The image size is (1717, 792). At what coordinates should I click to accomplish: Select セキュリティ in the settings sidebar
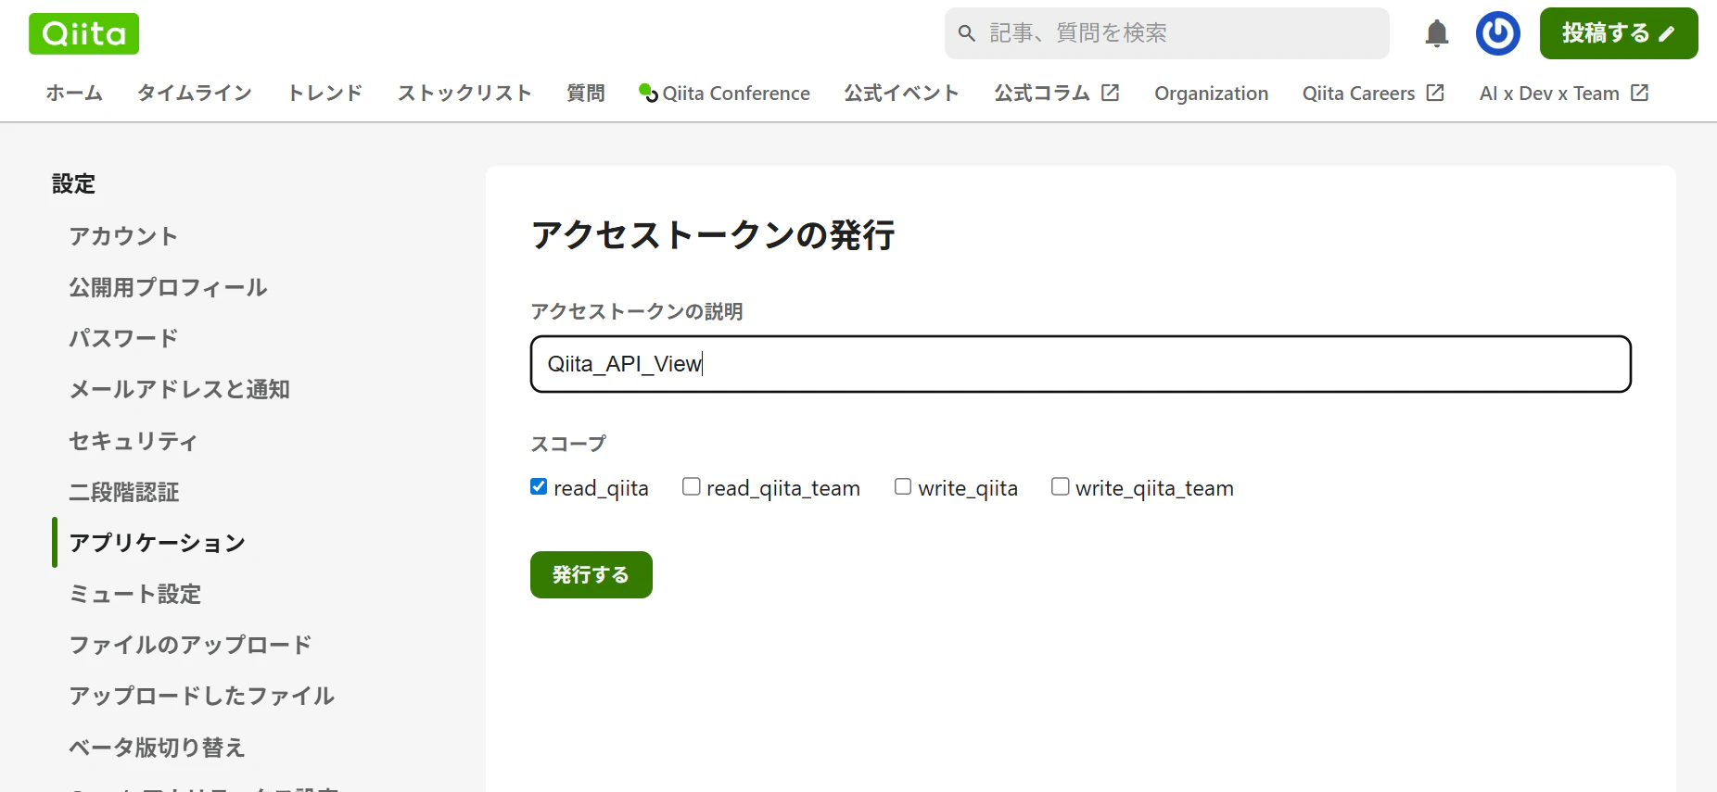[x=134, y=441]
